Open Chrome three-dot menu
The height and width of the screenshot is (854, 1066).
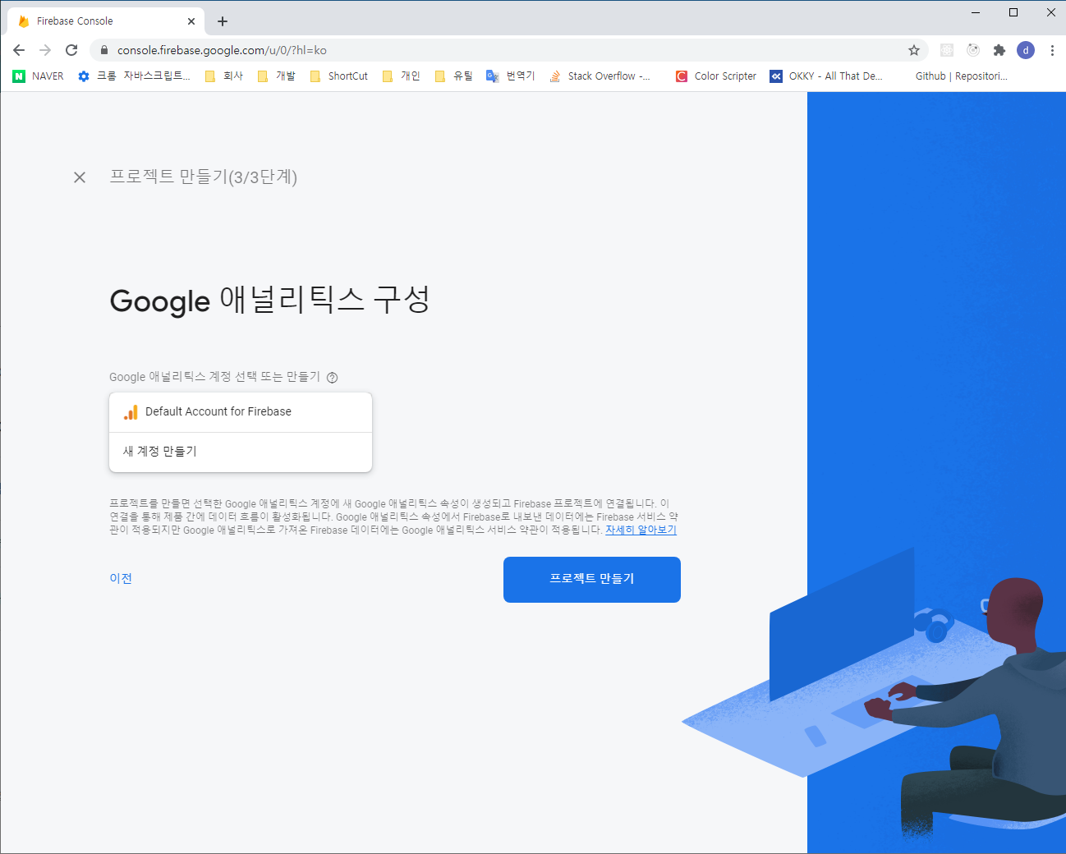point(1052,50)
